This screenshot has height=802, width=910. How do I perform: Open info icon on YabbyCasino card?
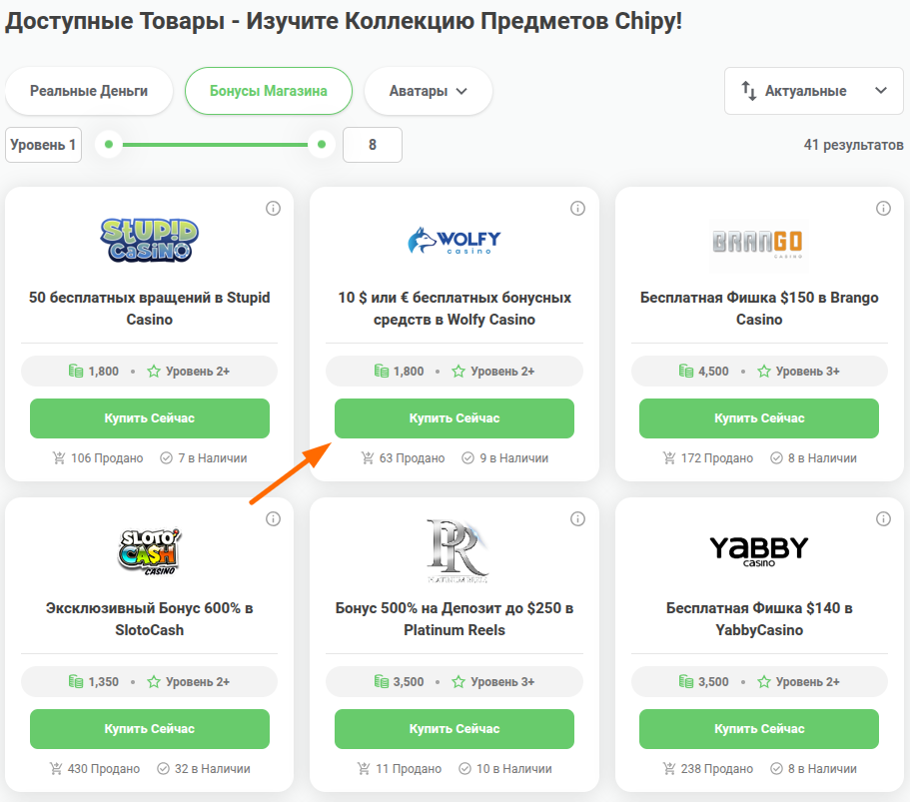(883, 518)
